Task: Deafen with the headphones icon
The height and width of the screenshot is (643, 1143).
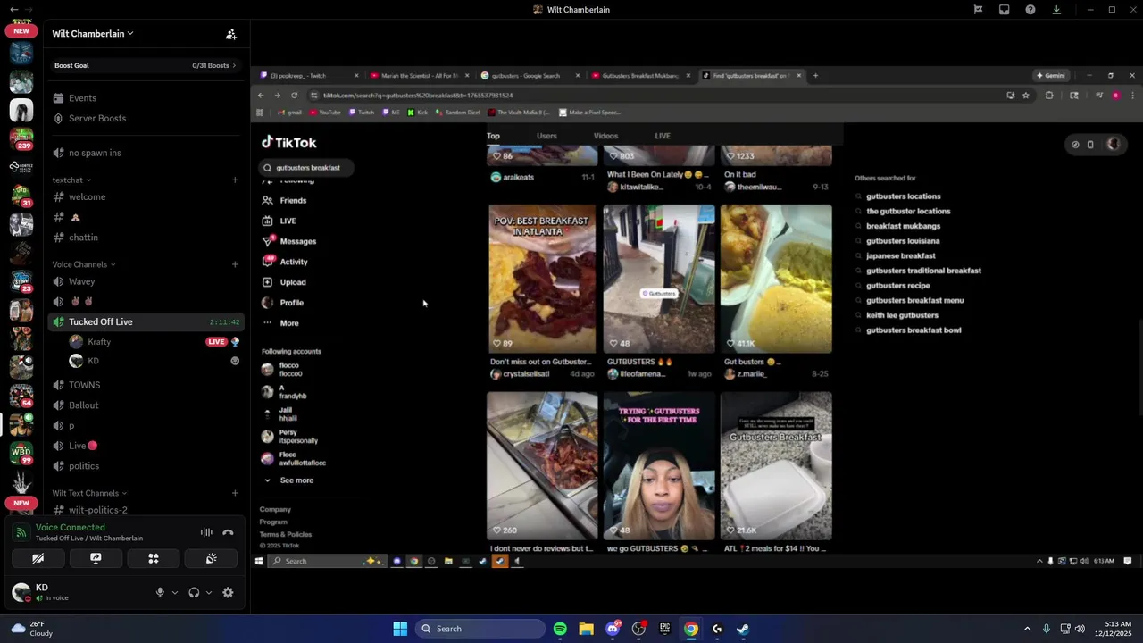Action: point(194,592)
